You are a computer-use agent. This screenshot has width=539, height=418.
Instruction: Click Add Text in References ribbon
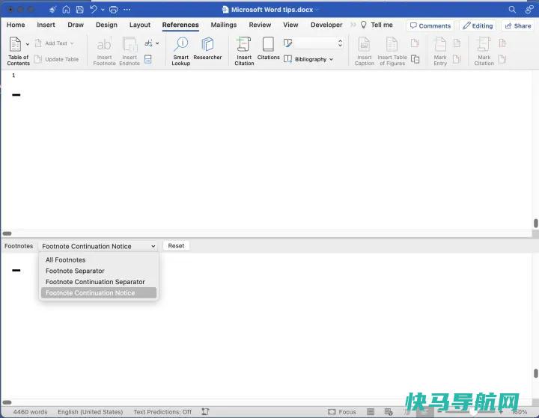[55, 43]
